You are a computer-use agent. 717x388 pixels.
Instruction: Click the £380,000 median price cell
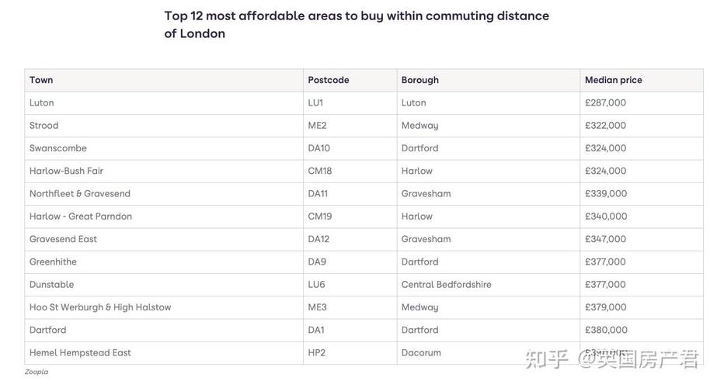pos(606,330)
